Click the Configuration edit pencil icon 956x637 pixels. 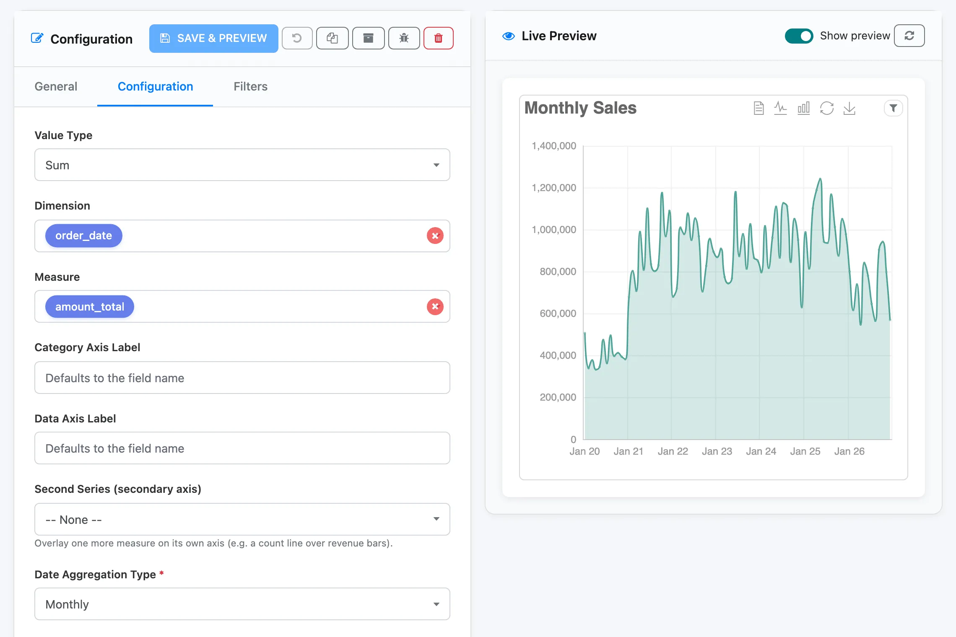pos(37,38)
